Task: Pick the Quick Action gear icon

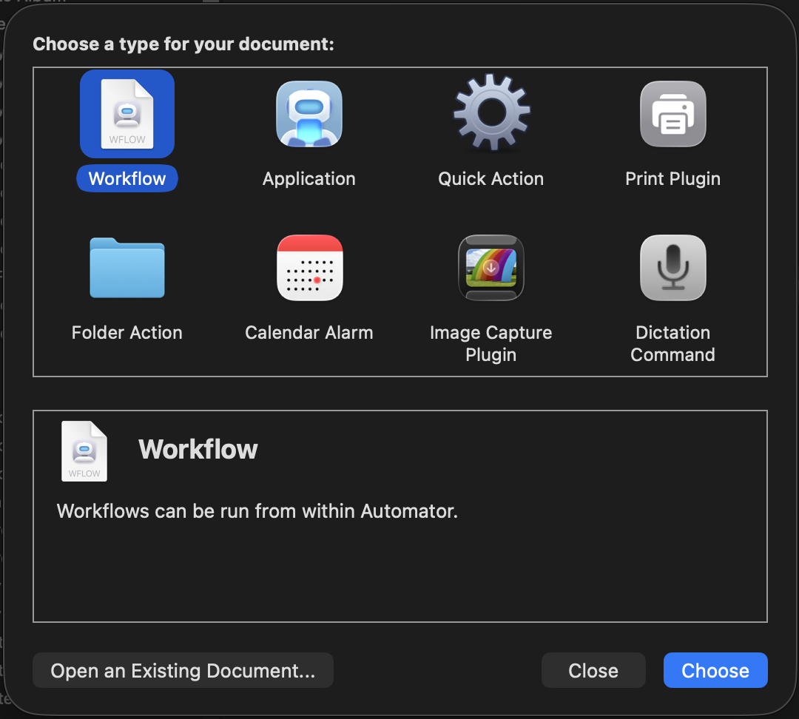Action: (x=491, y=112)
